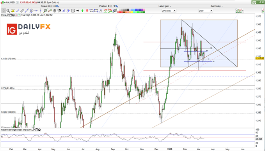Click black circle icon beside Price label
The width and height of the screenshot is (265, 151).
(x=13, y=15)
